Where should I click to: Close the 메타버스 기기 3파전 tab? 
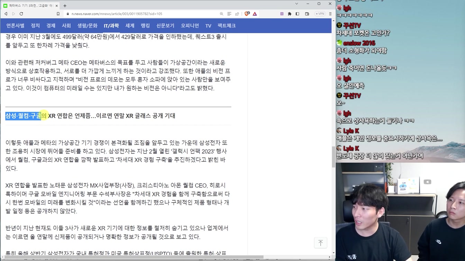56,6
